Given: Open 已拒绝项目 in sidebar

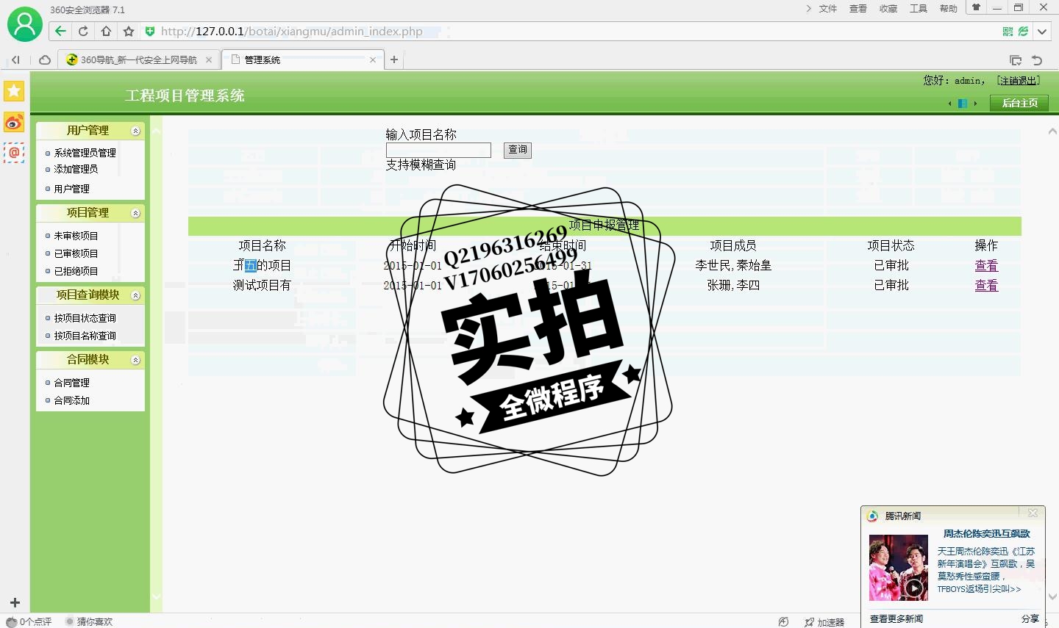Looking at the screenshot, I should point(76,271).
